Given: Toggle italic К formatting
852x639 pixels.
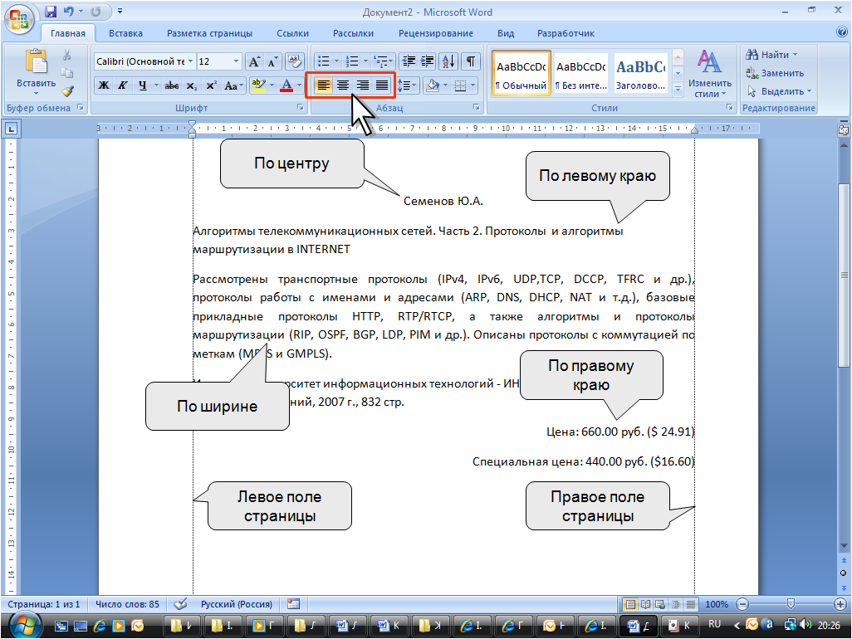Looking at the screenshot, I should (x=123, y=85).
